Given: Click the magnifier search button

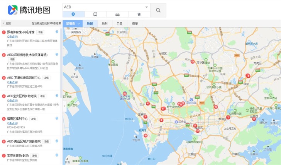Looking at the screenshot, I should pos(158,10).
